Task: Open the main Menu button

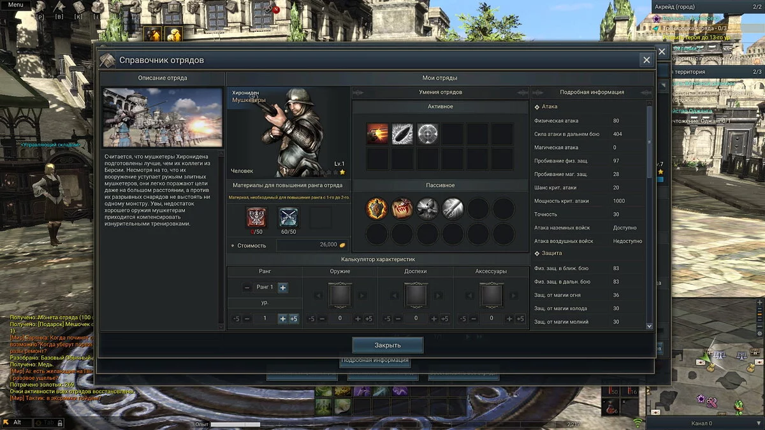Action: 15,5
